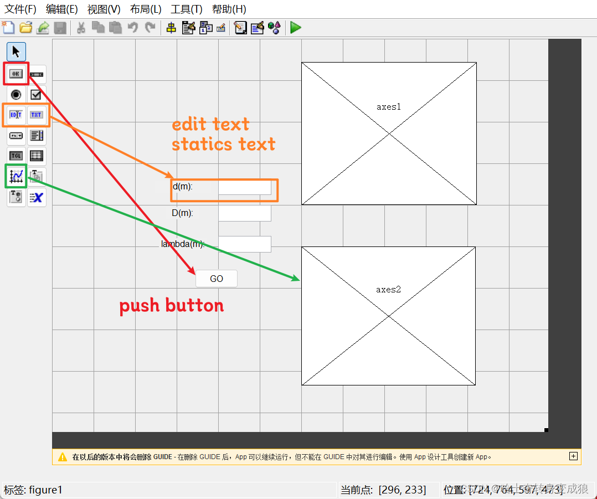
Task: Click the Paste clipboard icon
Action: pos(115,28)
